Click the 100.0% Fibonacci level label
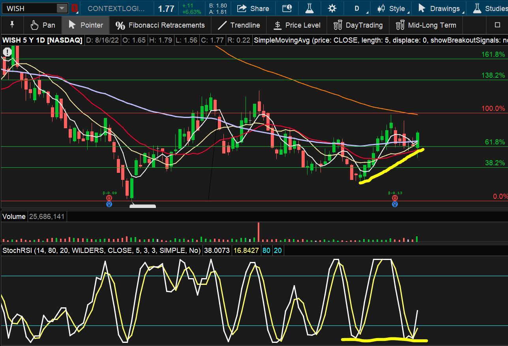This screenshot has height=346, width=508. [493, 108]
